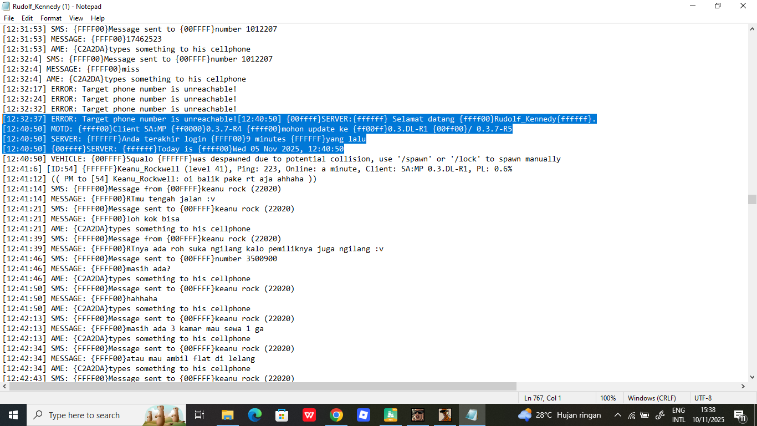Open the notification center icon
This screenshot has height=426, width=757.
click(740, 415)
